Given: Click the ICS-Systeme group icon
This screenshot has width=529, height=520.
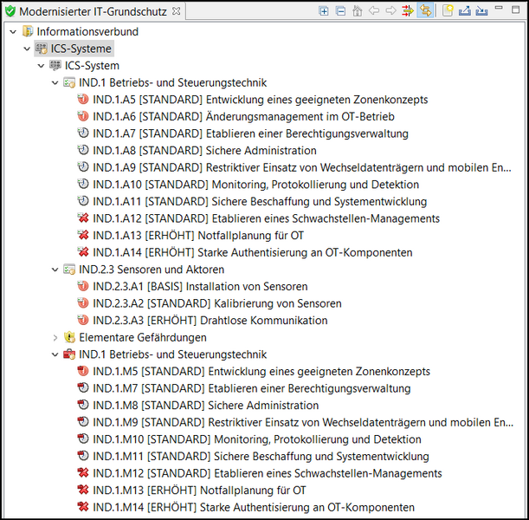Looking at the screenshot, I should (x=42, y=49).
